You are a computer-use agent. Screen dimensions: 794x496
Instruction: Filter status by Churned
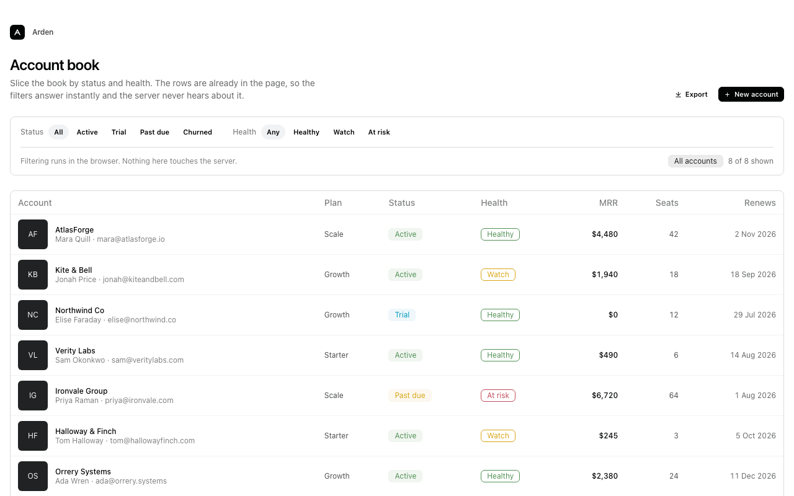198,132
